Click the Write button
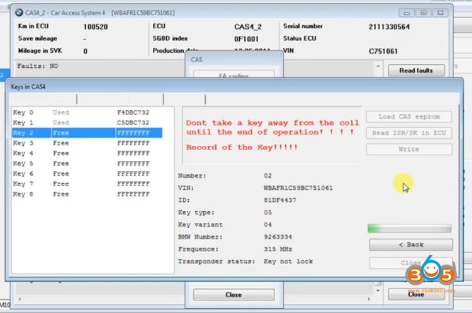The image size is (472, 313). [409, 149]
